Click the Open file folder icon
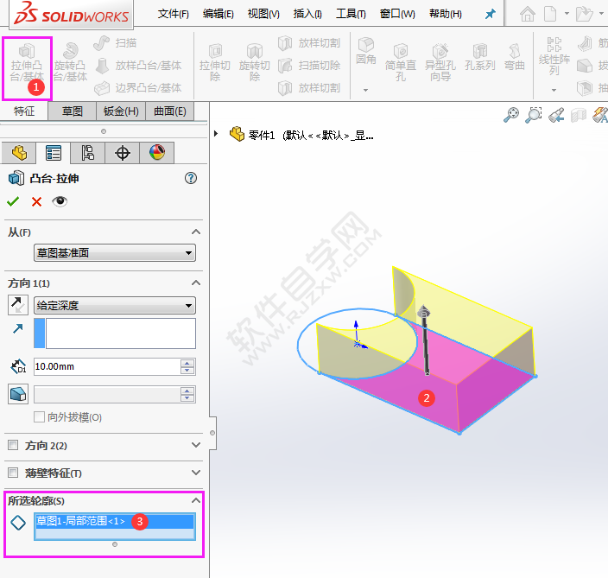The width and height of the screenshot is (608, 578). pyautogui.click(x=584, y=15)
